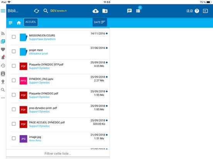Go to home via house icon

(x=19, y=23)
